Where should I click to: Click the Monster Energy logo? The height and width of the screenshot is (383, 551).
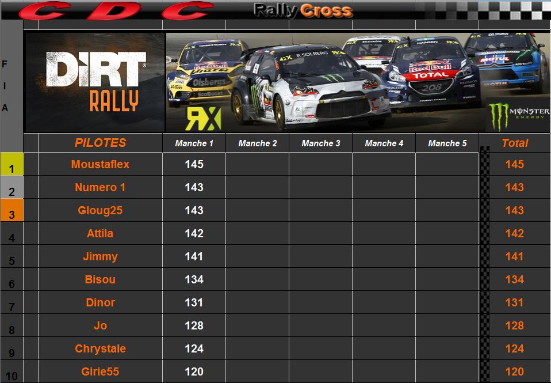[518, 115]
